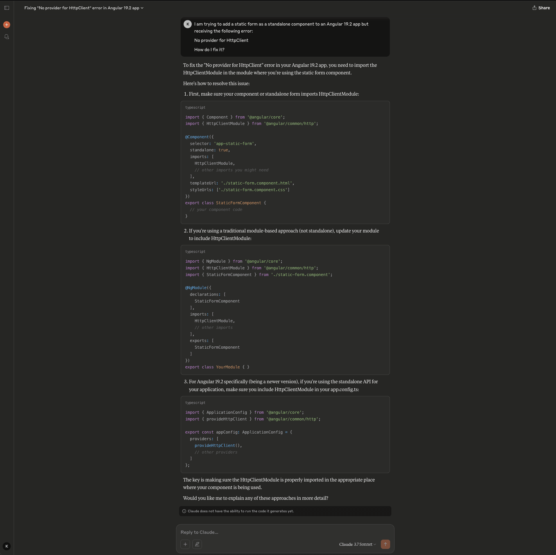Attach a file to your reply
The height and width of the screenshot is (555, 556).
[185, 544]
